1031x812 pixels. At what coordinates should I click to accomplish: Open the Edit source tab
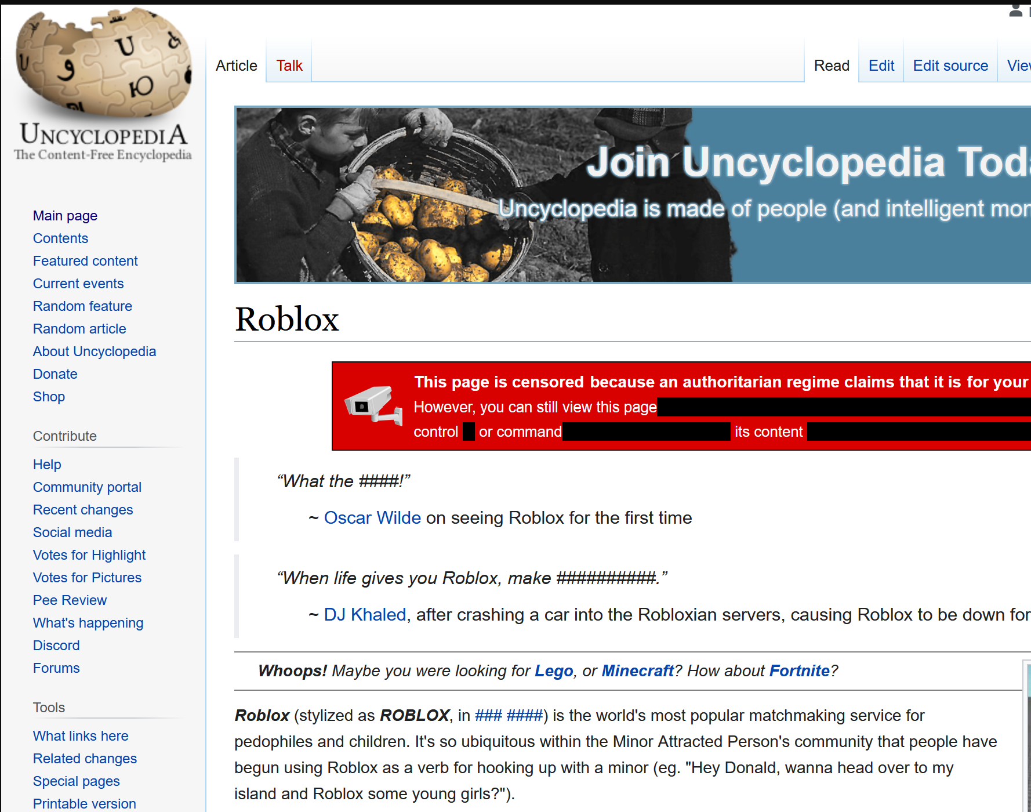pyautogui.click(x=950, y=66)
